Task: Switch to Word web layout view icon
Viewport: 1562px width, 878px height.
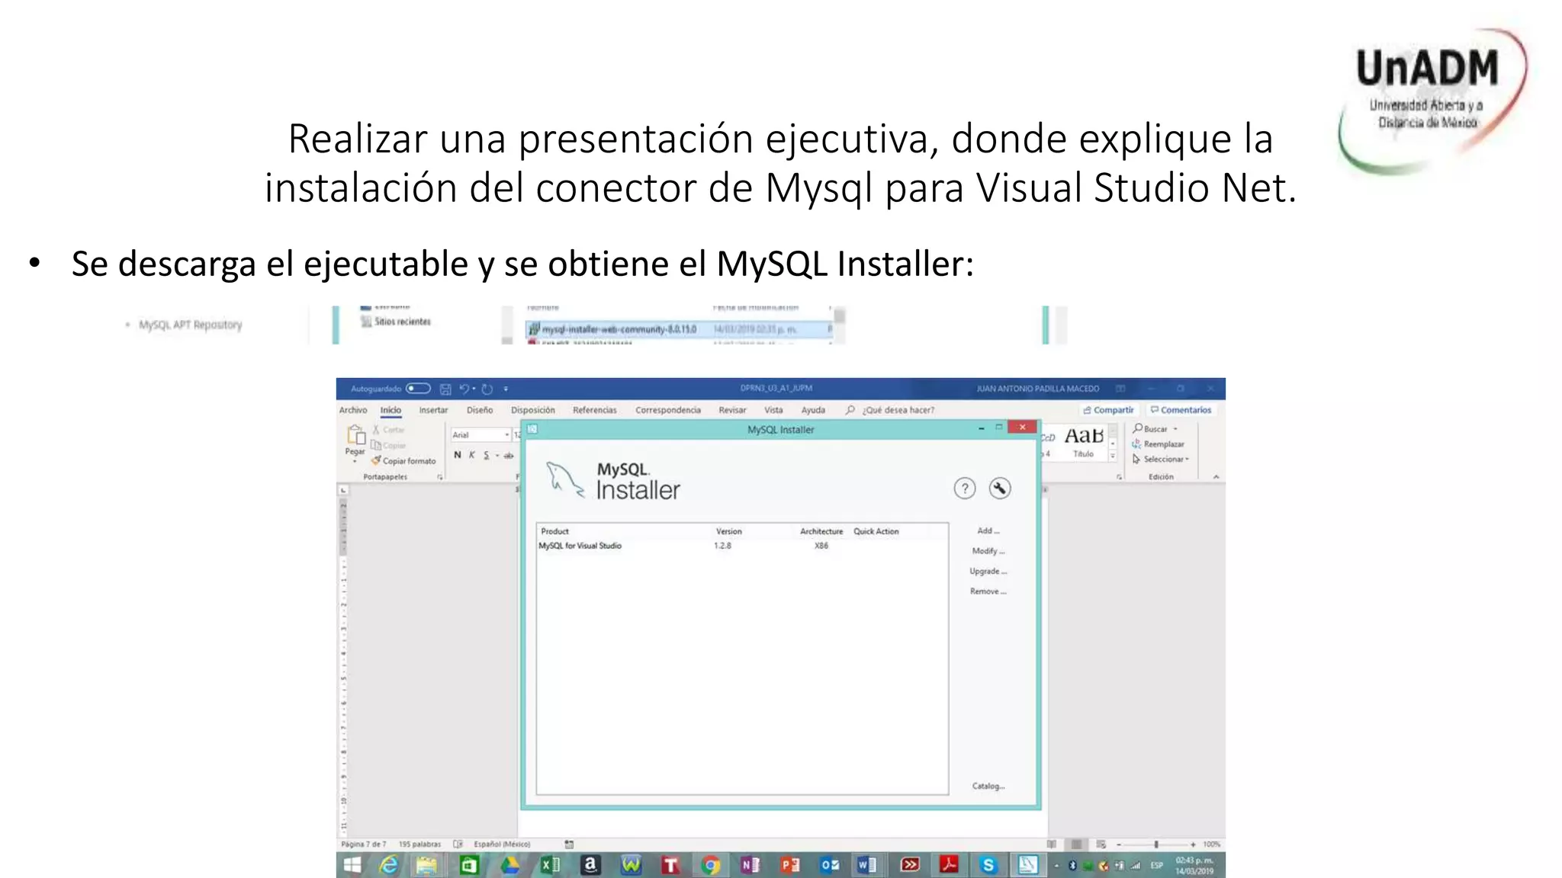Action: pos(1101,844)
